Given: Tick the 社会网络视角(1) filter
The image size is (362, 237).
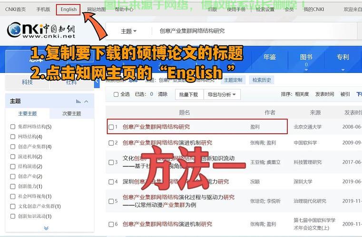Looking at the screenshot, I should (13, 196).
